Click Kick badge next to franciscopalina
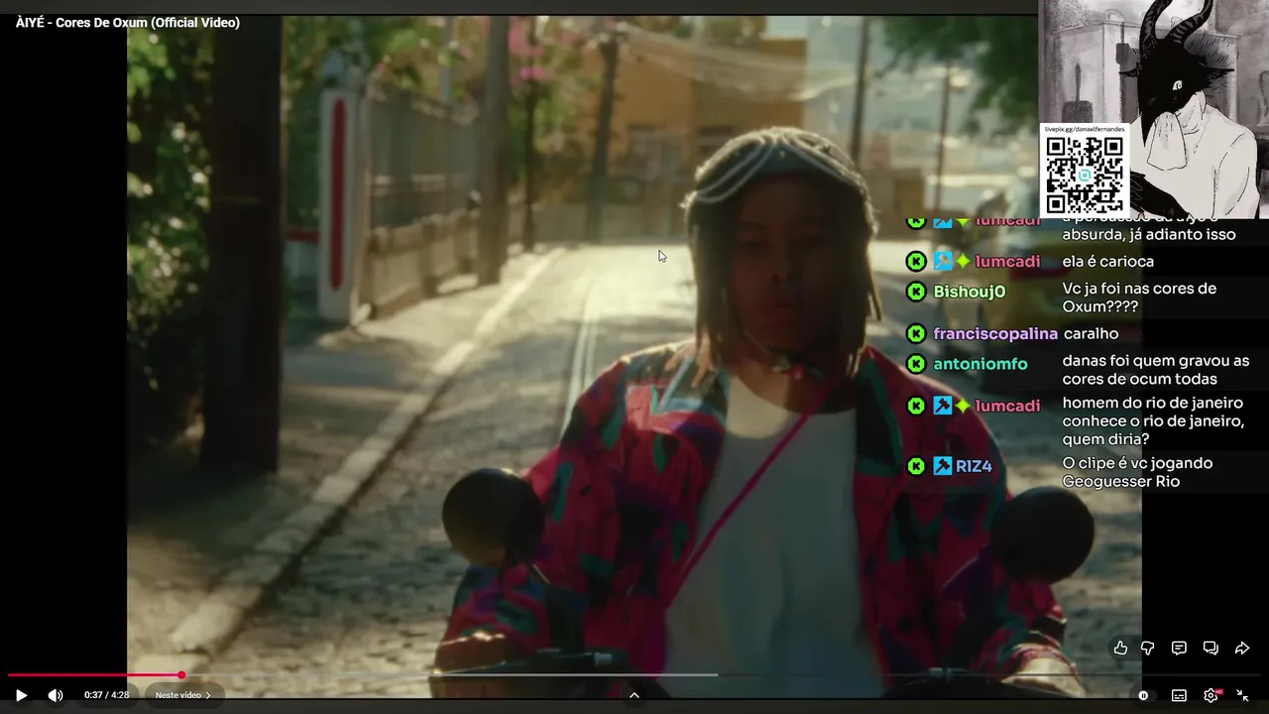 pos(916,333)
